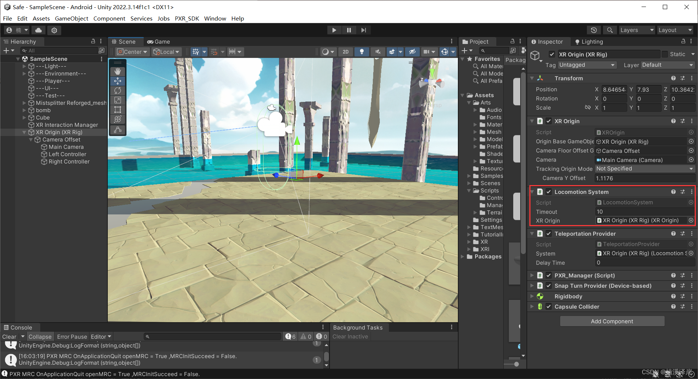
Task: Toggle 2D view mode
Action: pyautogui.click(x=345, y=52)
